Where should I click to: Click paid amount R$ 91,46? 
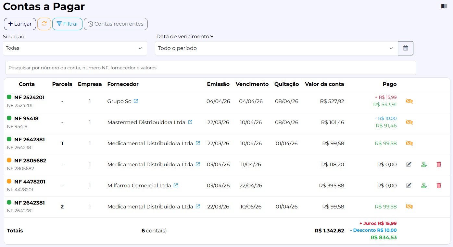386,125
